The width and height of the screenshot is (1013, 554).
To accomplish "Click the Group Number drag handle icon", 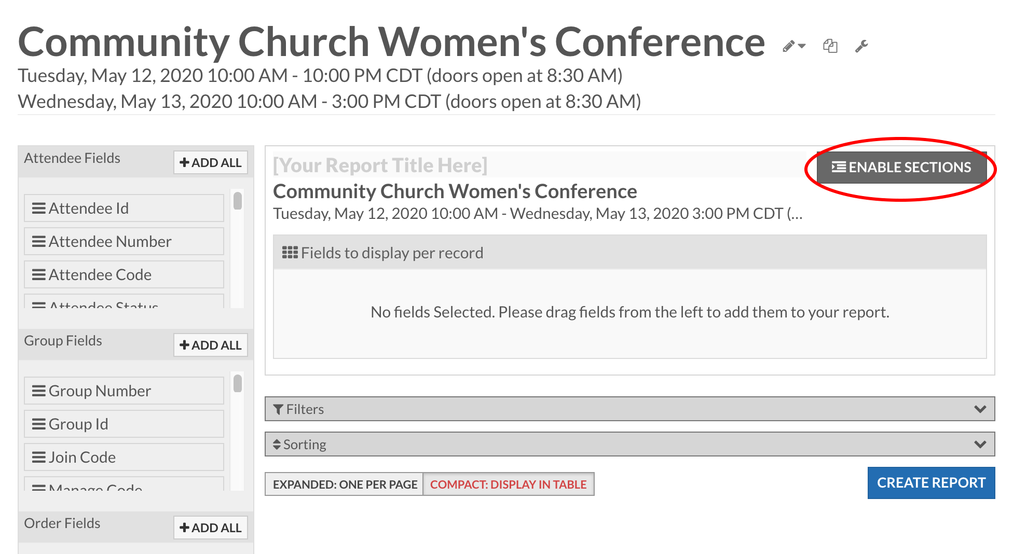I will pyautogui.click(x=39, y=391).
